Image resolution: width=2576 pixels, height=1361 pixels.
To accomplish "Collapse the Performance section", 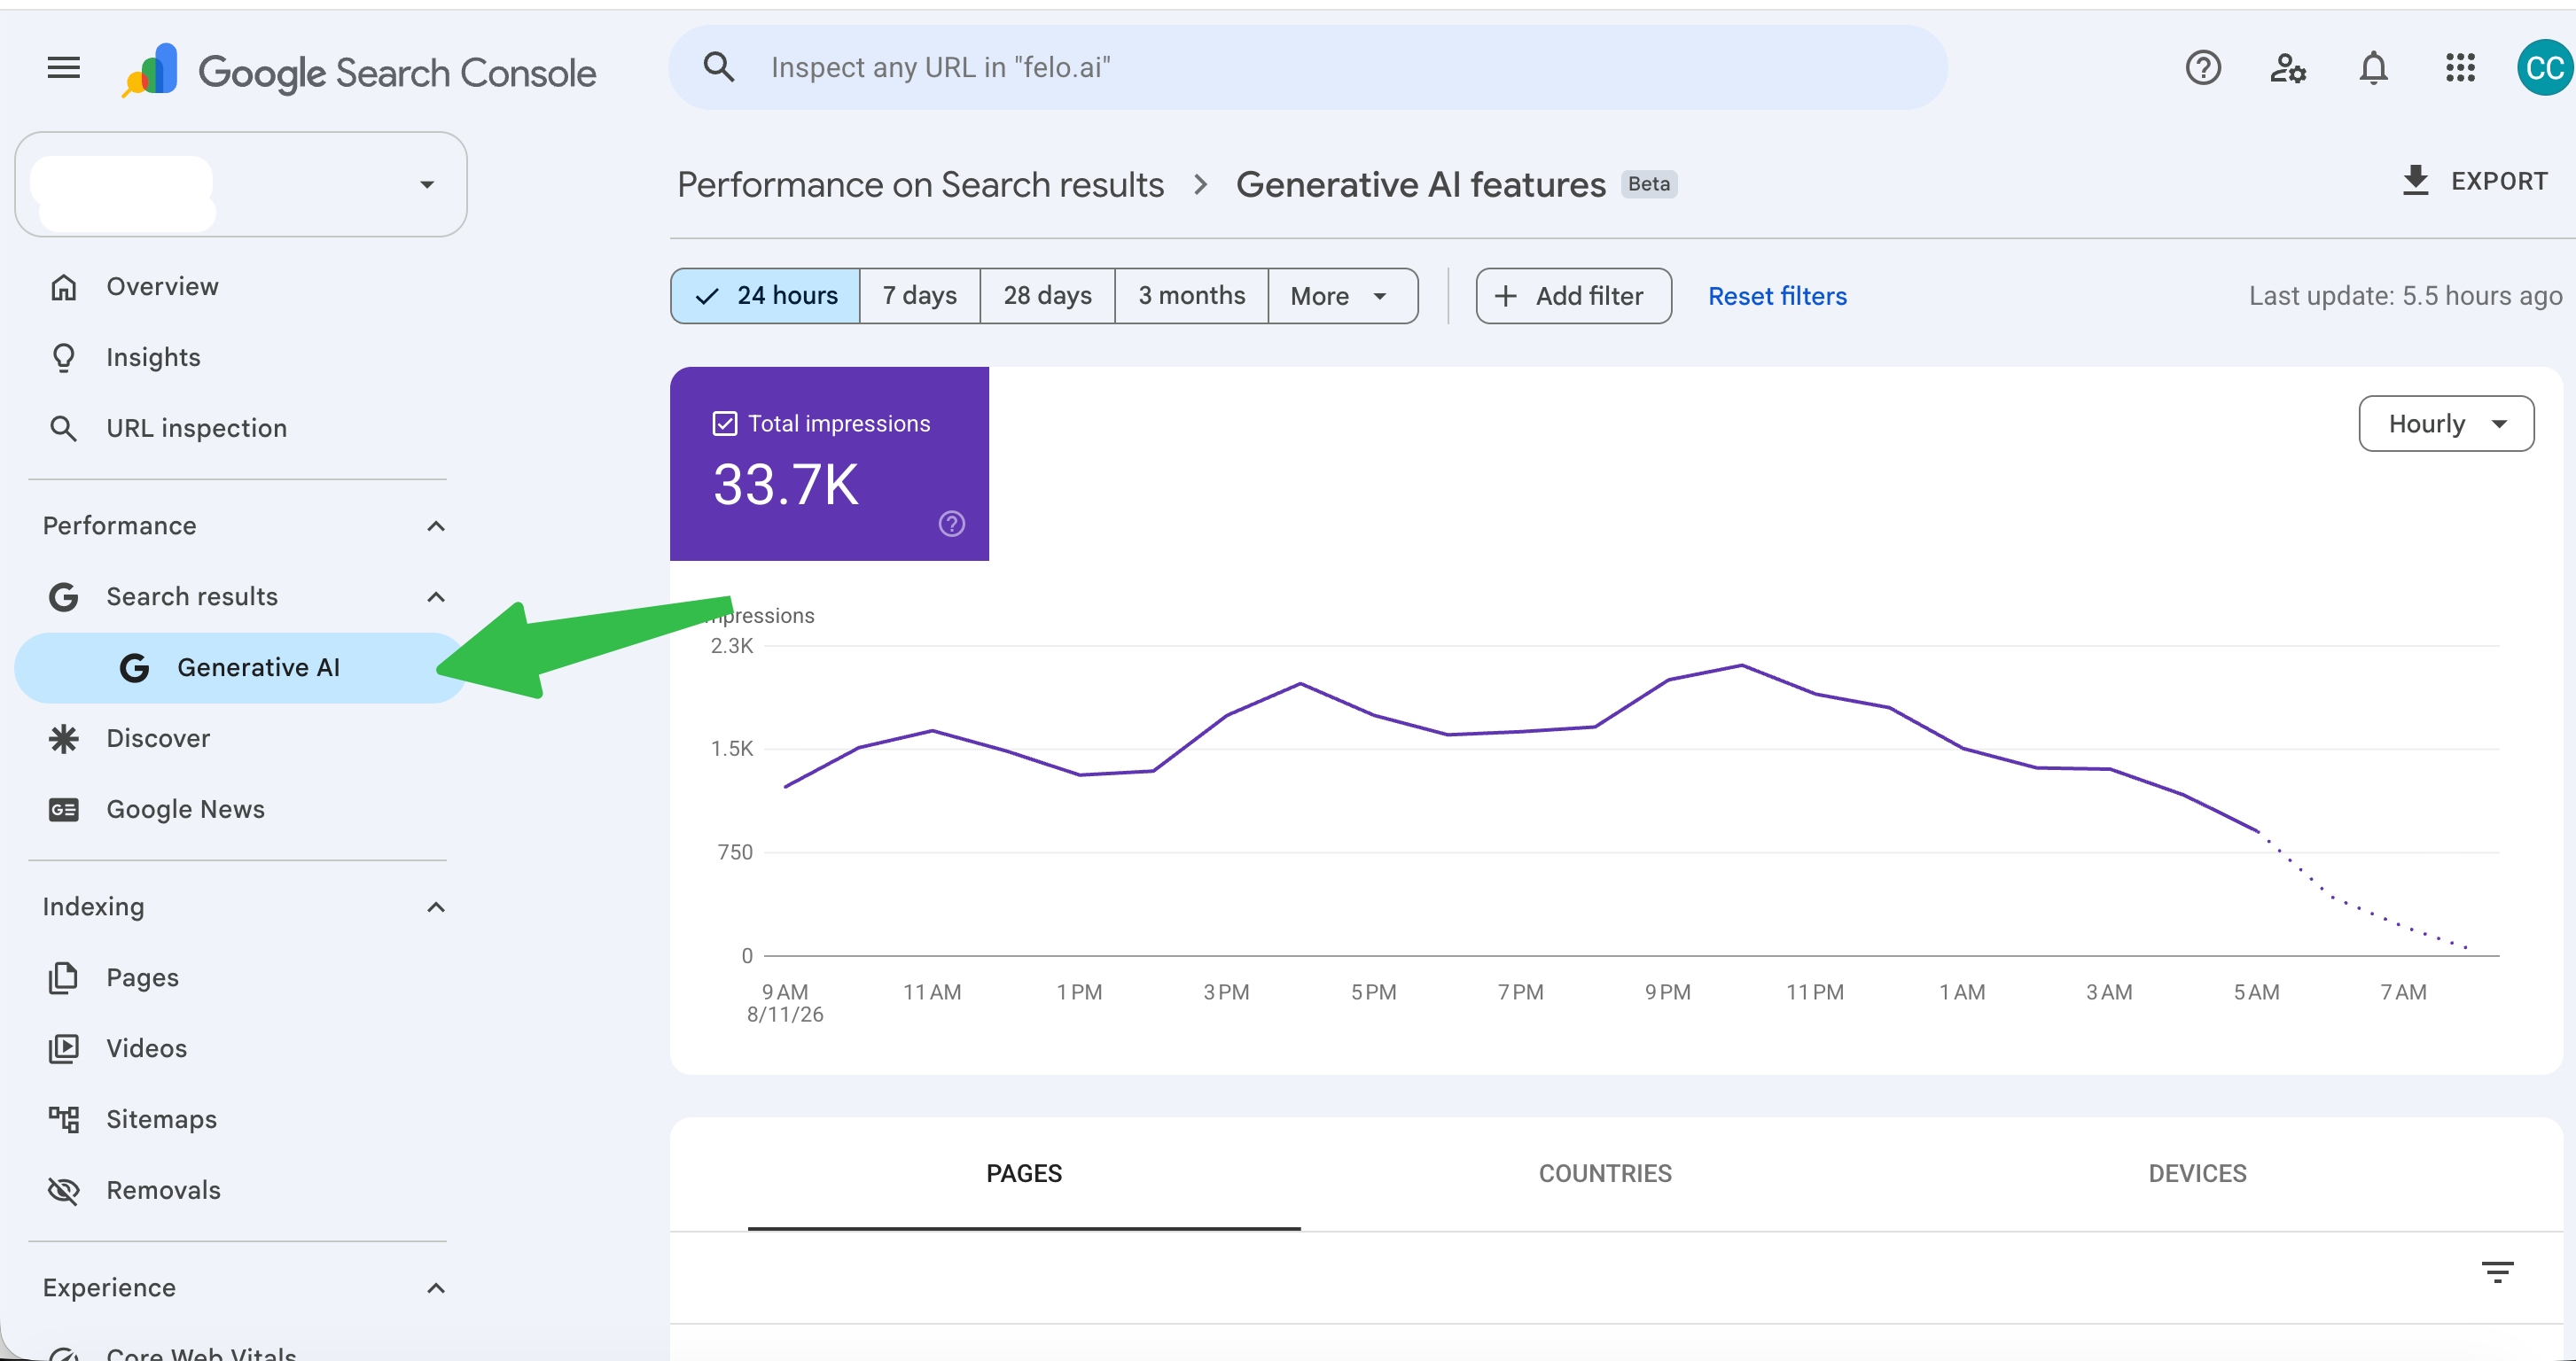I will pyautogui.click(x=436, y=525).
